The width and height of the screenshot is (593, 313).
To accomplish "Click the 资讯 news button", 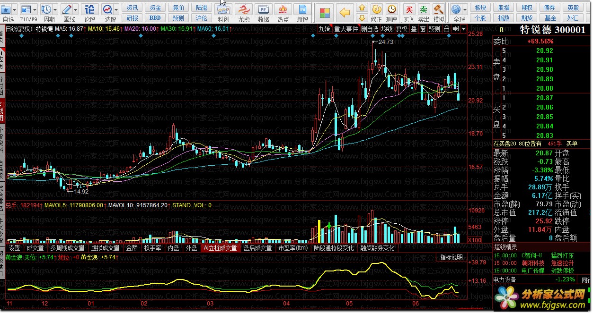I will click(x=133, y=8).
